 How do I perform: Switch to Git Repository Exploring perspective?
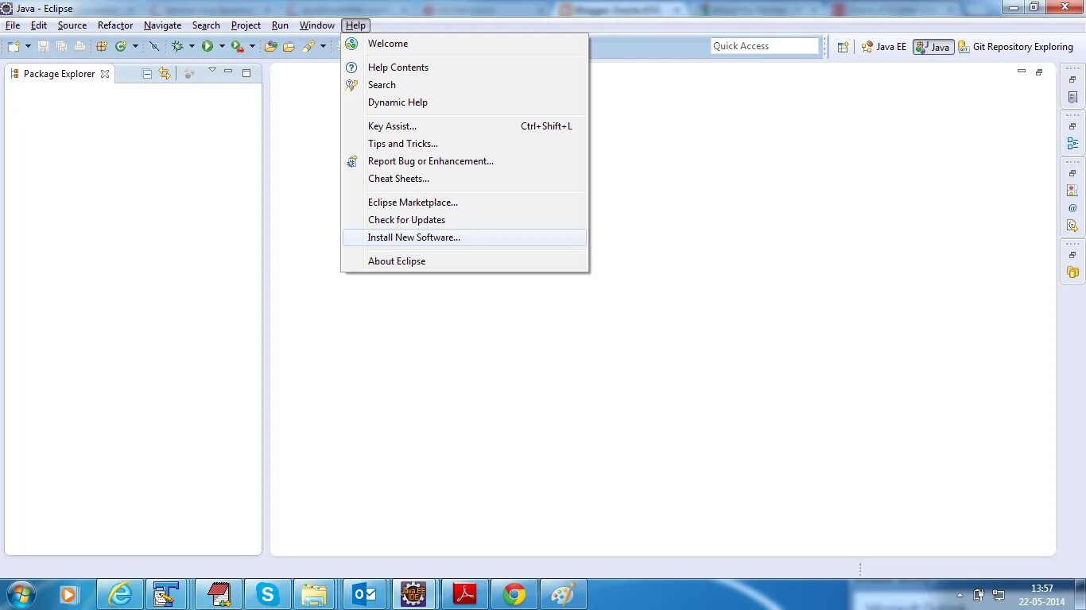1016,47
